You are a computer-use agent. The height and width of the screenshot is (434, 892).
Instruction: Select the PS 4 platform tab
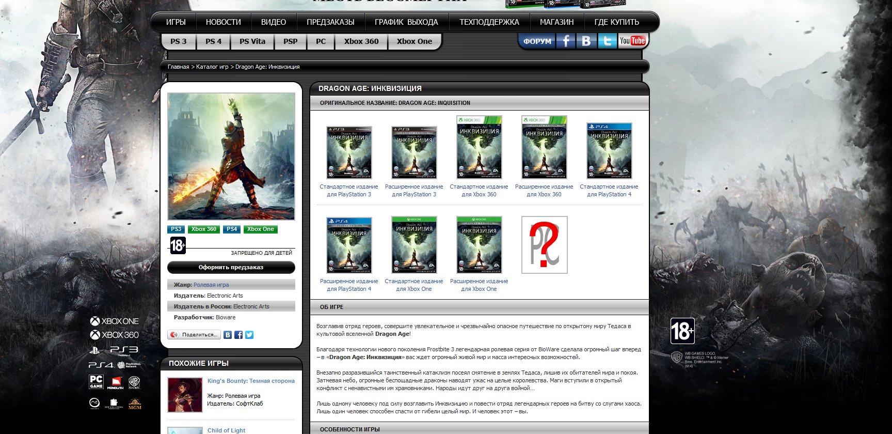(213, 41)
